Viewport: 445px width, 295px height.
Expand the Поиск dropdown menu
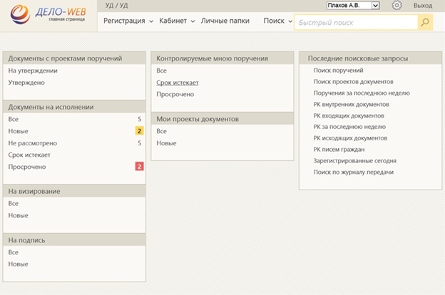277,21
